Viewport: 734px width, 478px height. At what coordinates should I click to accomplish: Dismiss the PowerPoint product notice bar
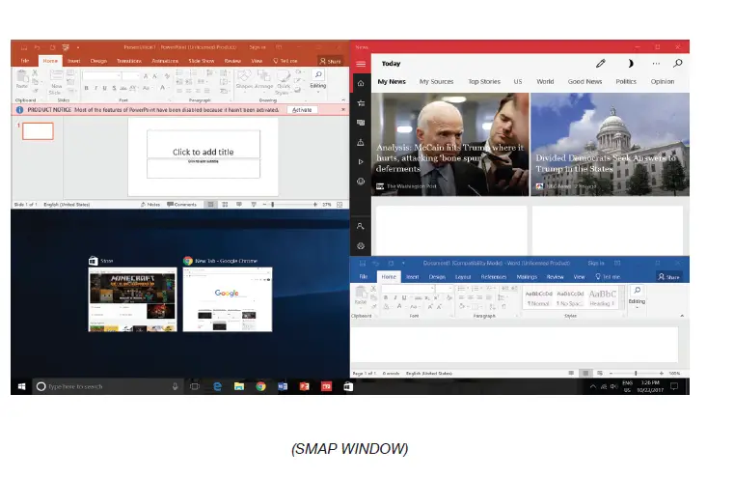(343, 109)
